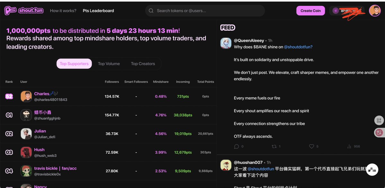Click the 38,038pts incoming value

tap(183, 115)
